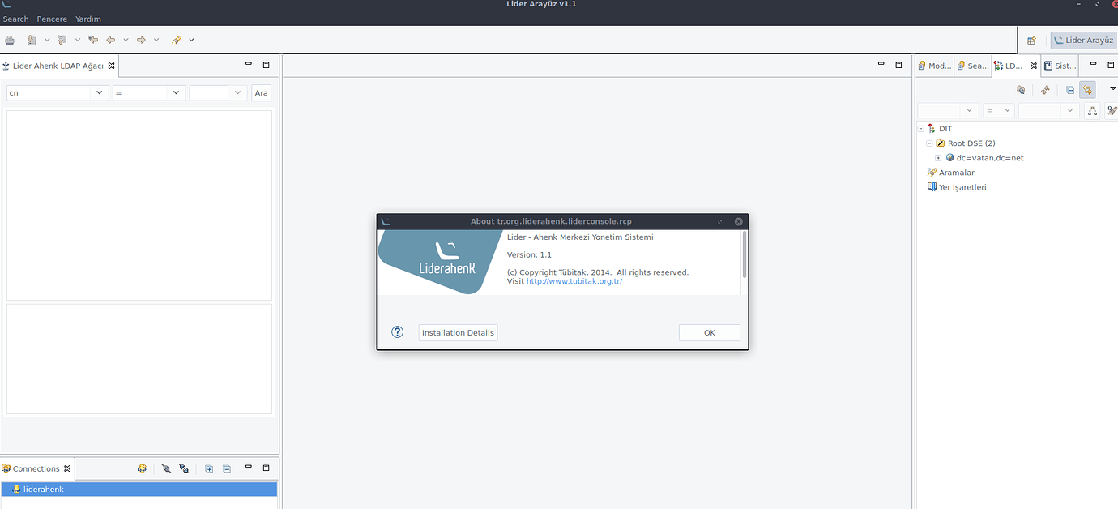Viewport: 1118px width, 509px height.
Task: Open the equals operator combo in LDAP Ağacı
Action: pos(149,93)
